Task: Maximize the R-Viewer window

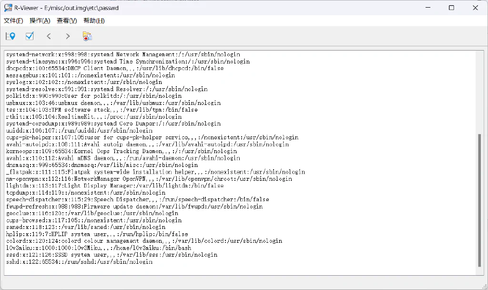Action: 452,8
